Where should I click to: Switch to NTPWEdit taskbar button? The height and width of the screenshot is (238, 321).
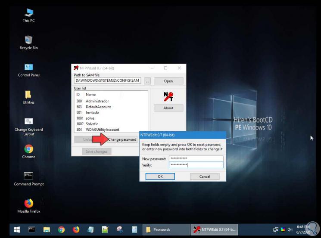tap(214, 230)
